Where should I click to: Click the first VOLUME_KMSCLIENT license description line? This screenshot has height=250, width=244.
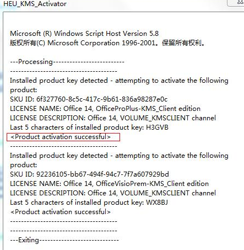[x=113, y=118]
